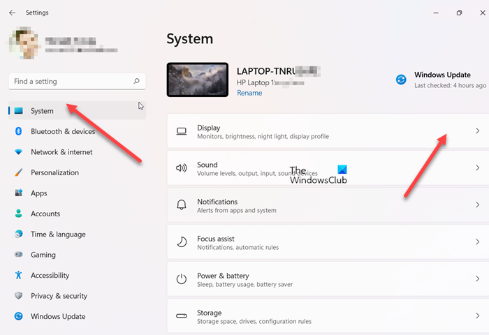Click the Privacy & security shield icon
Viewport: 489px width, 335px height.
(x=19, y=295)
